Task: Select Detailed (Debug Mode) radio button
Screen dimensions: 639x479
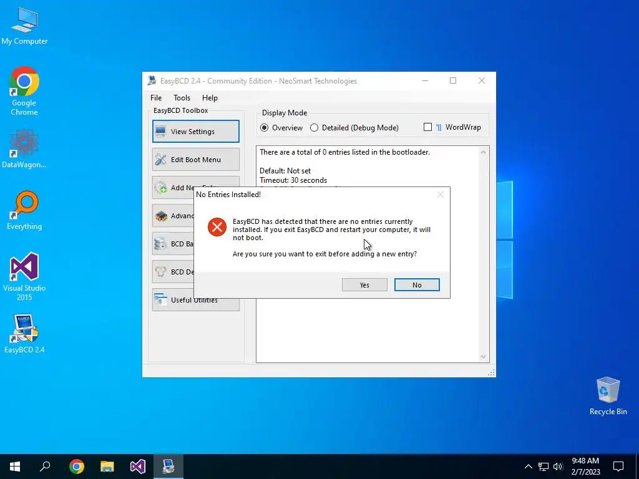Action: [315, 127]
